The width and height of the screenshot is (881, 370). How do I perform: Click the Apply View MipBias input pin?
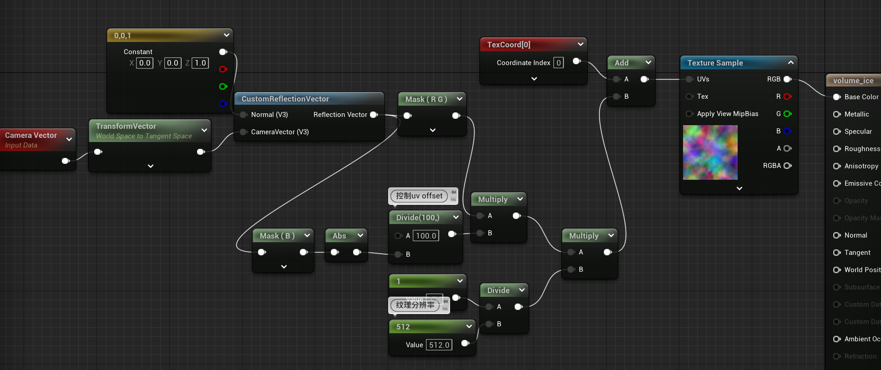(689, 114)
